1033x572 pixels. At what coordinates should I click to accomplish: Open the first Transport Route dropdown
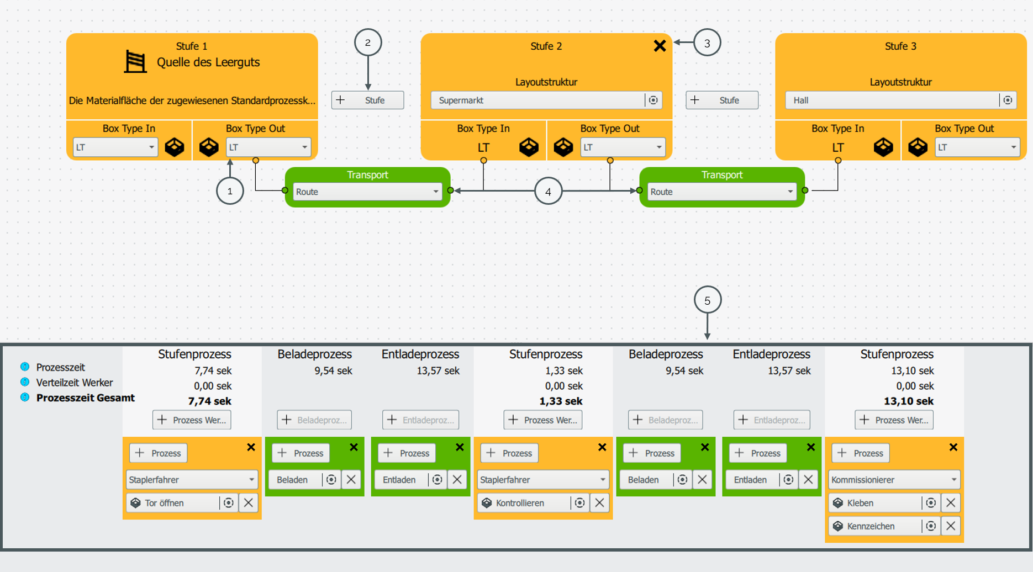pyautogui.click(x=367, y=192)
